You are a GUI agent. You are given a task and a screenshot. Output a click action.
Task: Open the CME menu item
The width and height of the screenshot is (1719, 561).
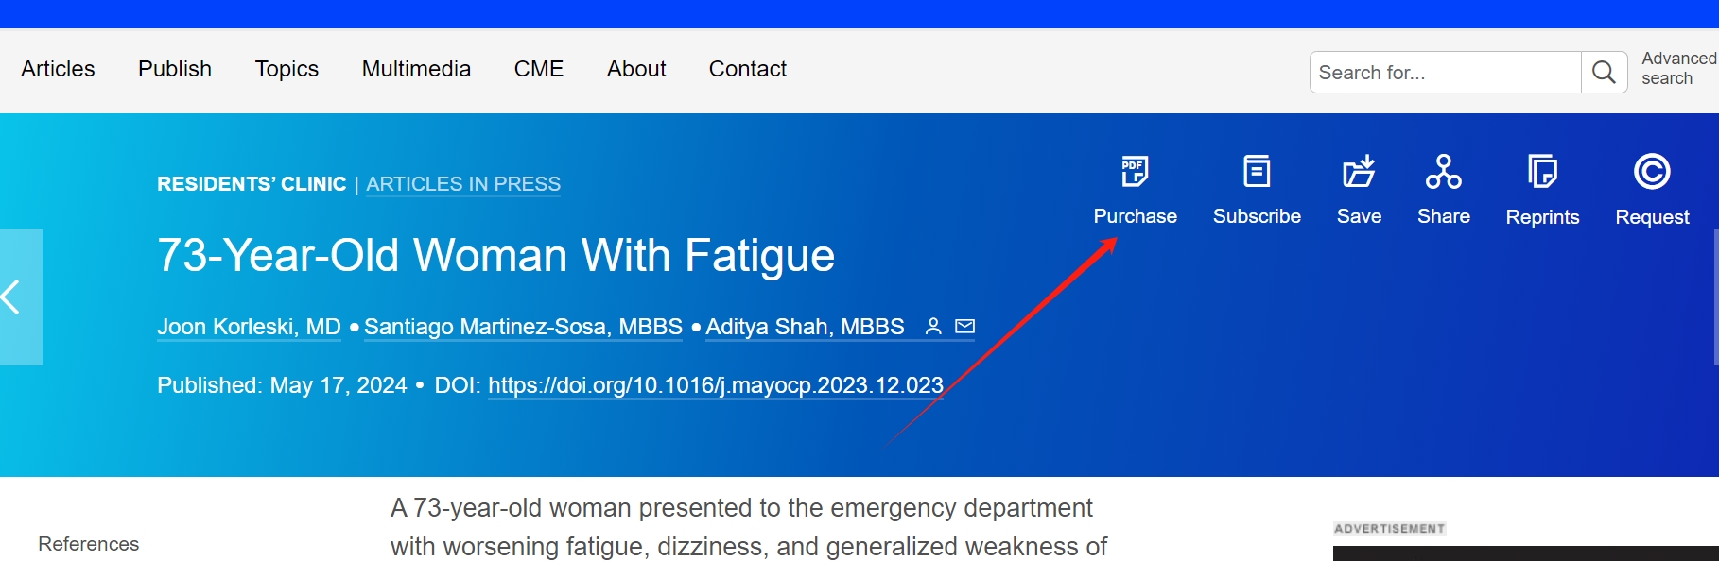coord(539,69)
